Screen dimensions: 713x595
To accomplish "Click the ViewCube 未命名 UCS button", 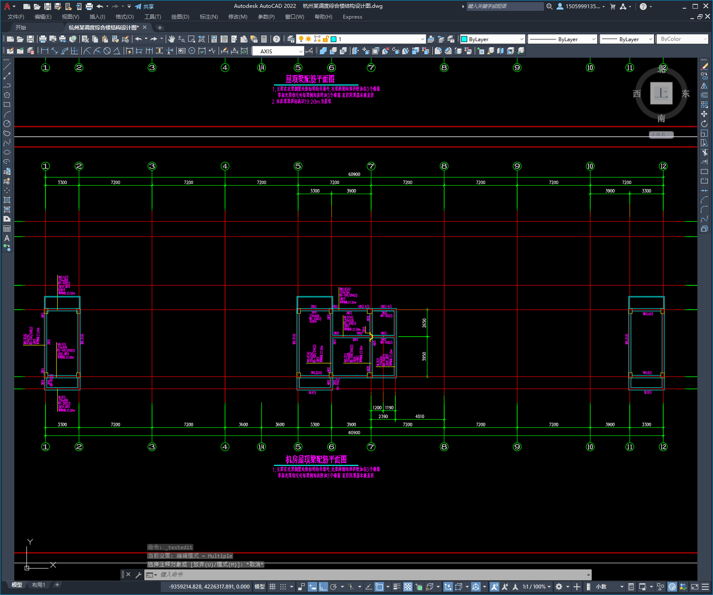I will pyautogui.click(x=661, y=134).
